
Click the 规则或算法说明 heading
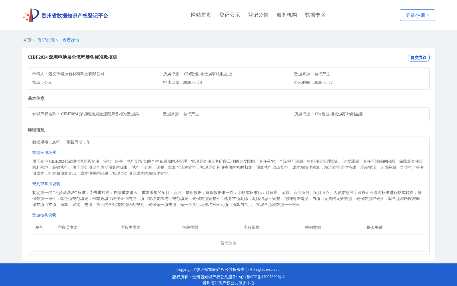tap(46, 184)
